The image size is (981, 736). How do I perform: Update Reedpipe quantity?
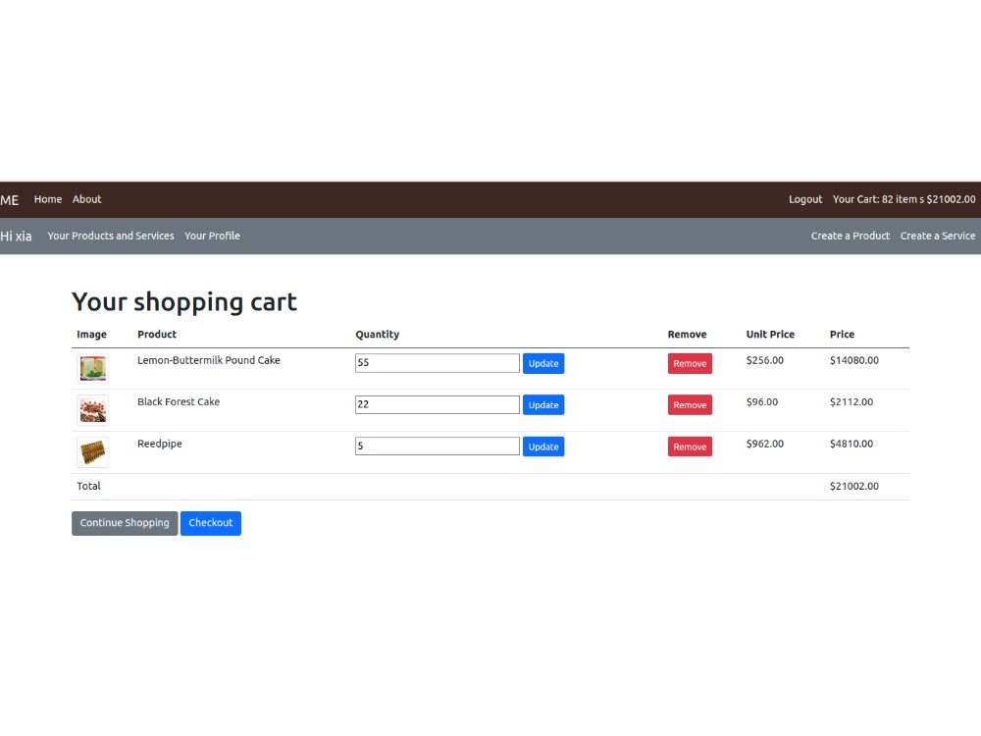pos(543,447)
